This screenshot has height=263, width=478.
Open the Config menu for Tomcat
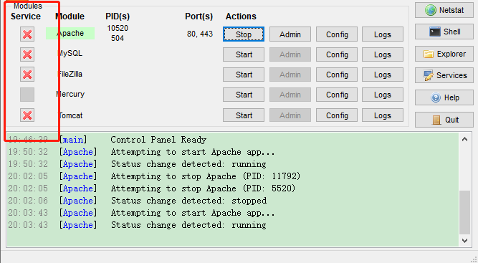pos(337,115)
